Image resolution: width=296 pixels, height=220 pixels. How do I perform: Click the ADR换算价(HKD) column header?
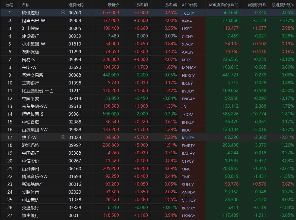223,5
